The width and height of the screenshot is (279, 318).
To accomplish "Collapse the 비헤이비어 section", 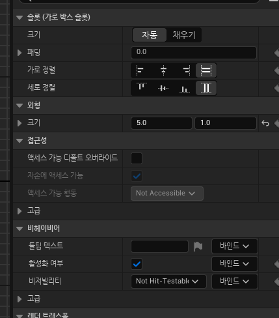I will click(20, 229).
